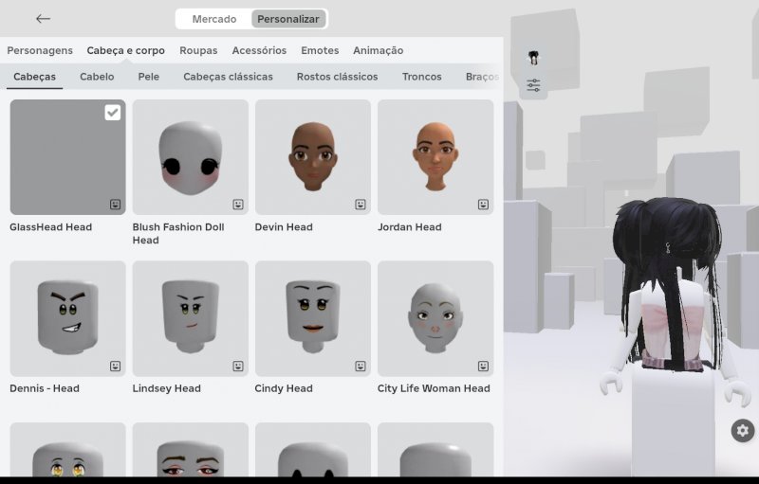
Task: Select the Rostos clássicos subcategory
Action: [x=338, y=77]
